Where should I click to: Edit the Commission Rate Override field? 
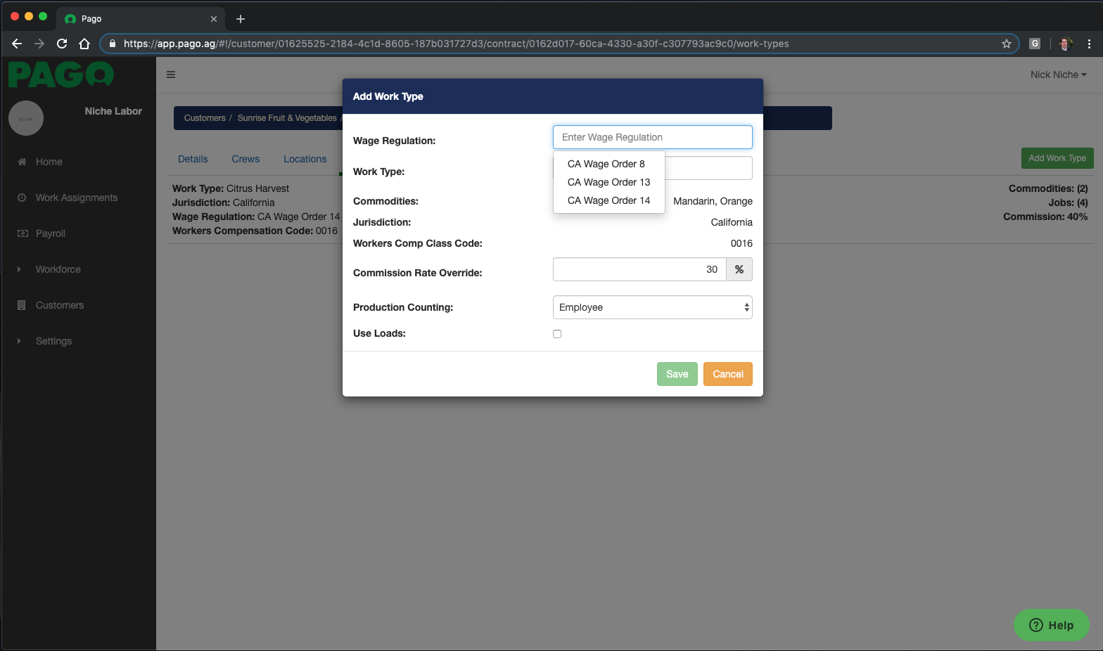[639, 269]
